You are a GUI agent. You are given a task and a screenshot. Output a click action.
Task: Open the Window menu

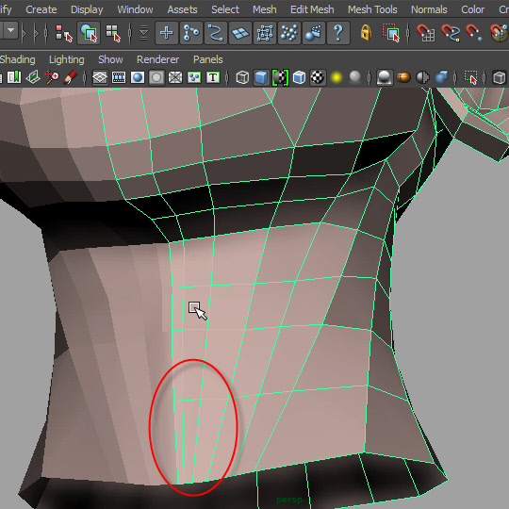click(x=135, y=9)
